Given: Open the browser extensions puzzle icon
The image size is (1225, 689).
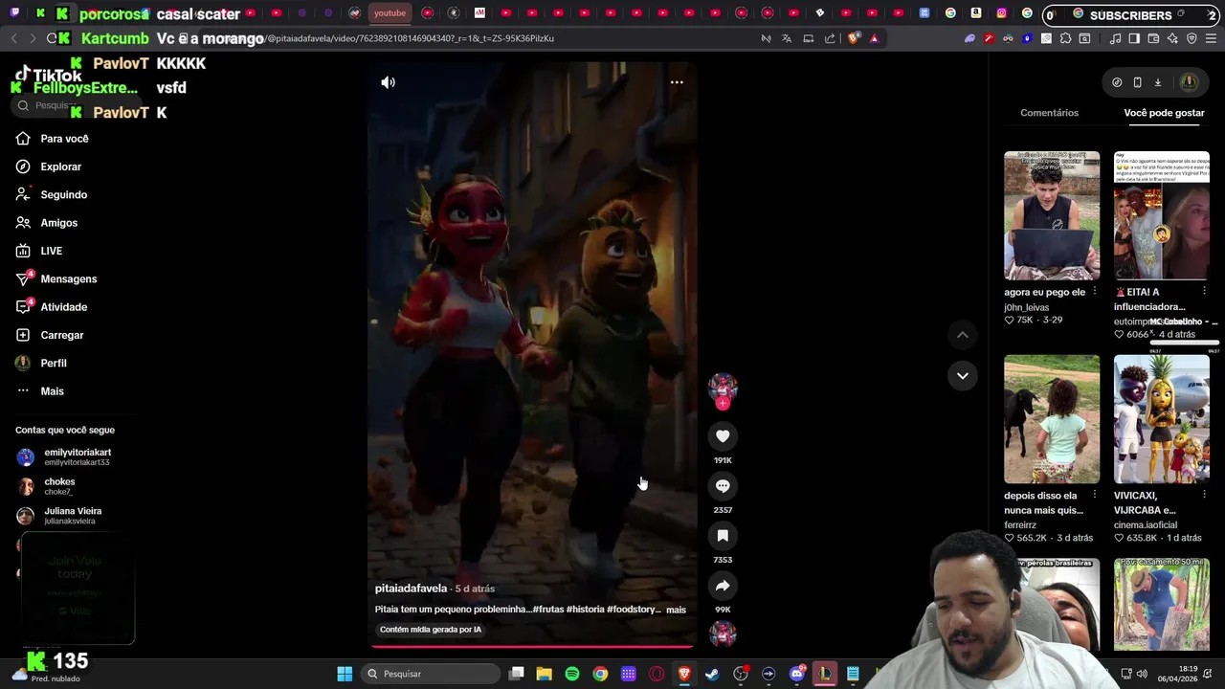Looking at the screenshot, I should click(x=1065, y=38).
